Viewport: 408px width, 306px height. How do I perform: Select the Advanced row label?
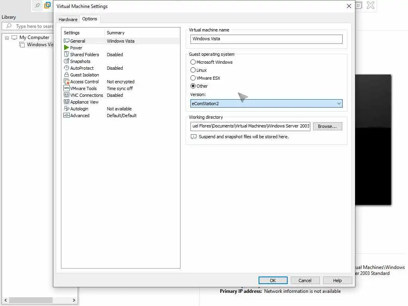coord(80,115)
